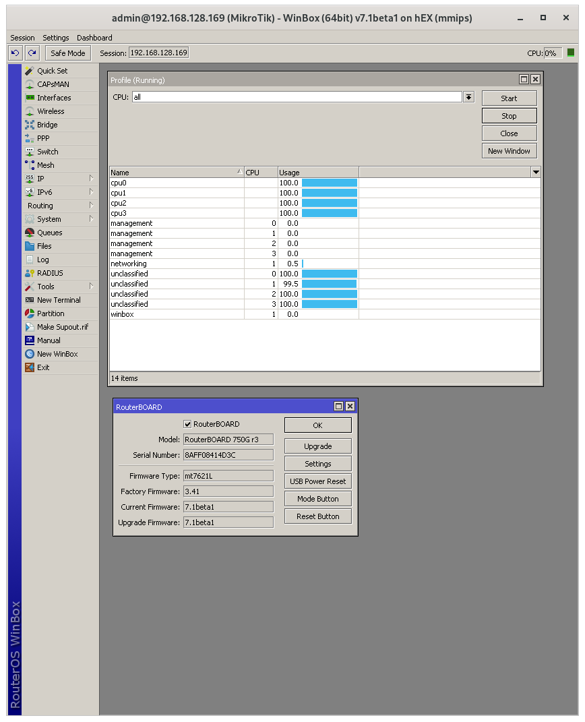This screenshot has width=585, height=722.
Task: Open the Dashboard menu
Action: click(94, 38)
